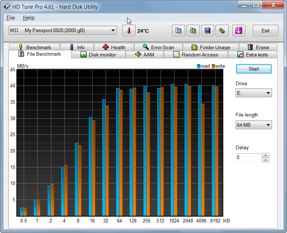The width and height of the screenshot is (287, 233).
Task: Start the file benchmark
Action: (x=254, y=69)
